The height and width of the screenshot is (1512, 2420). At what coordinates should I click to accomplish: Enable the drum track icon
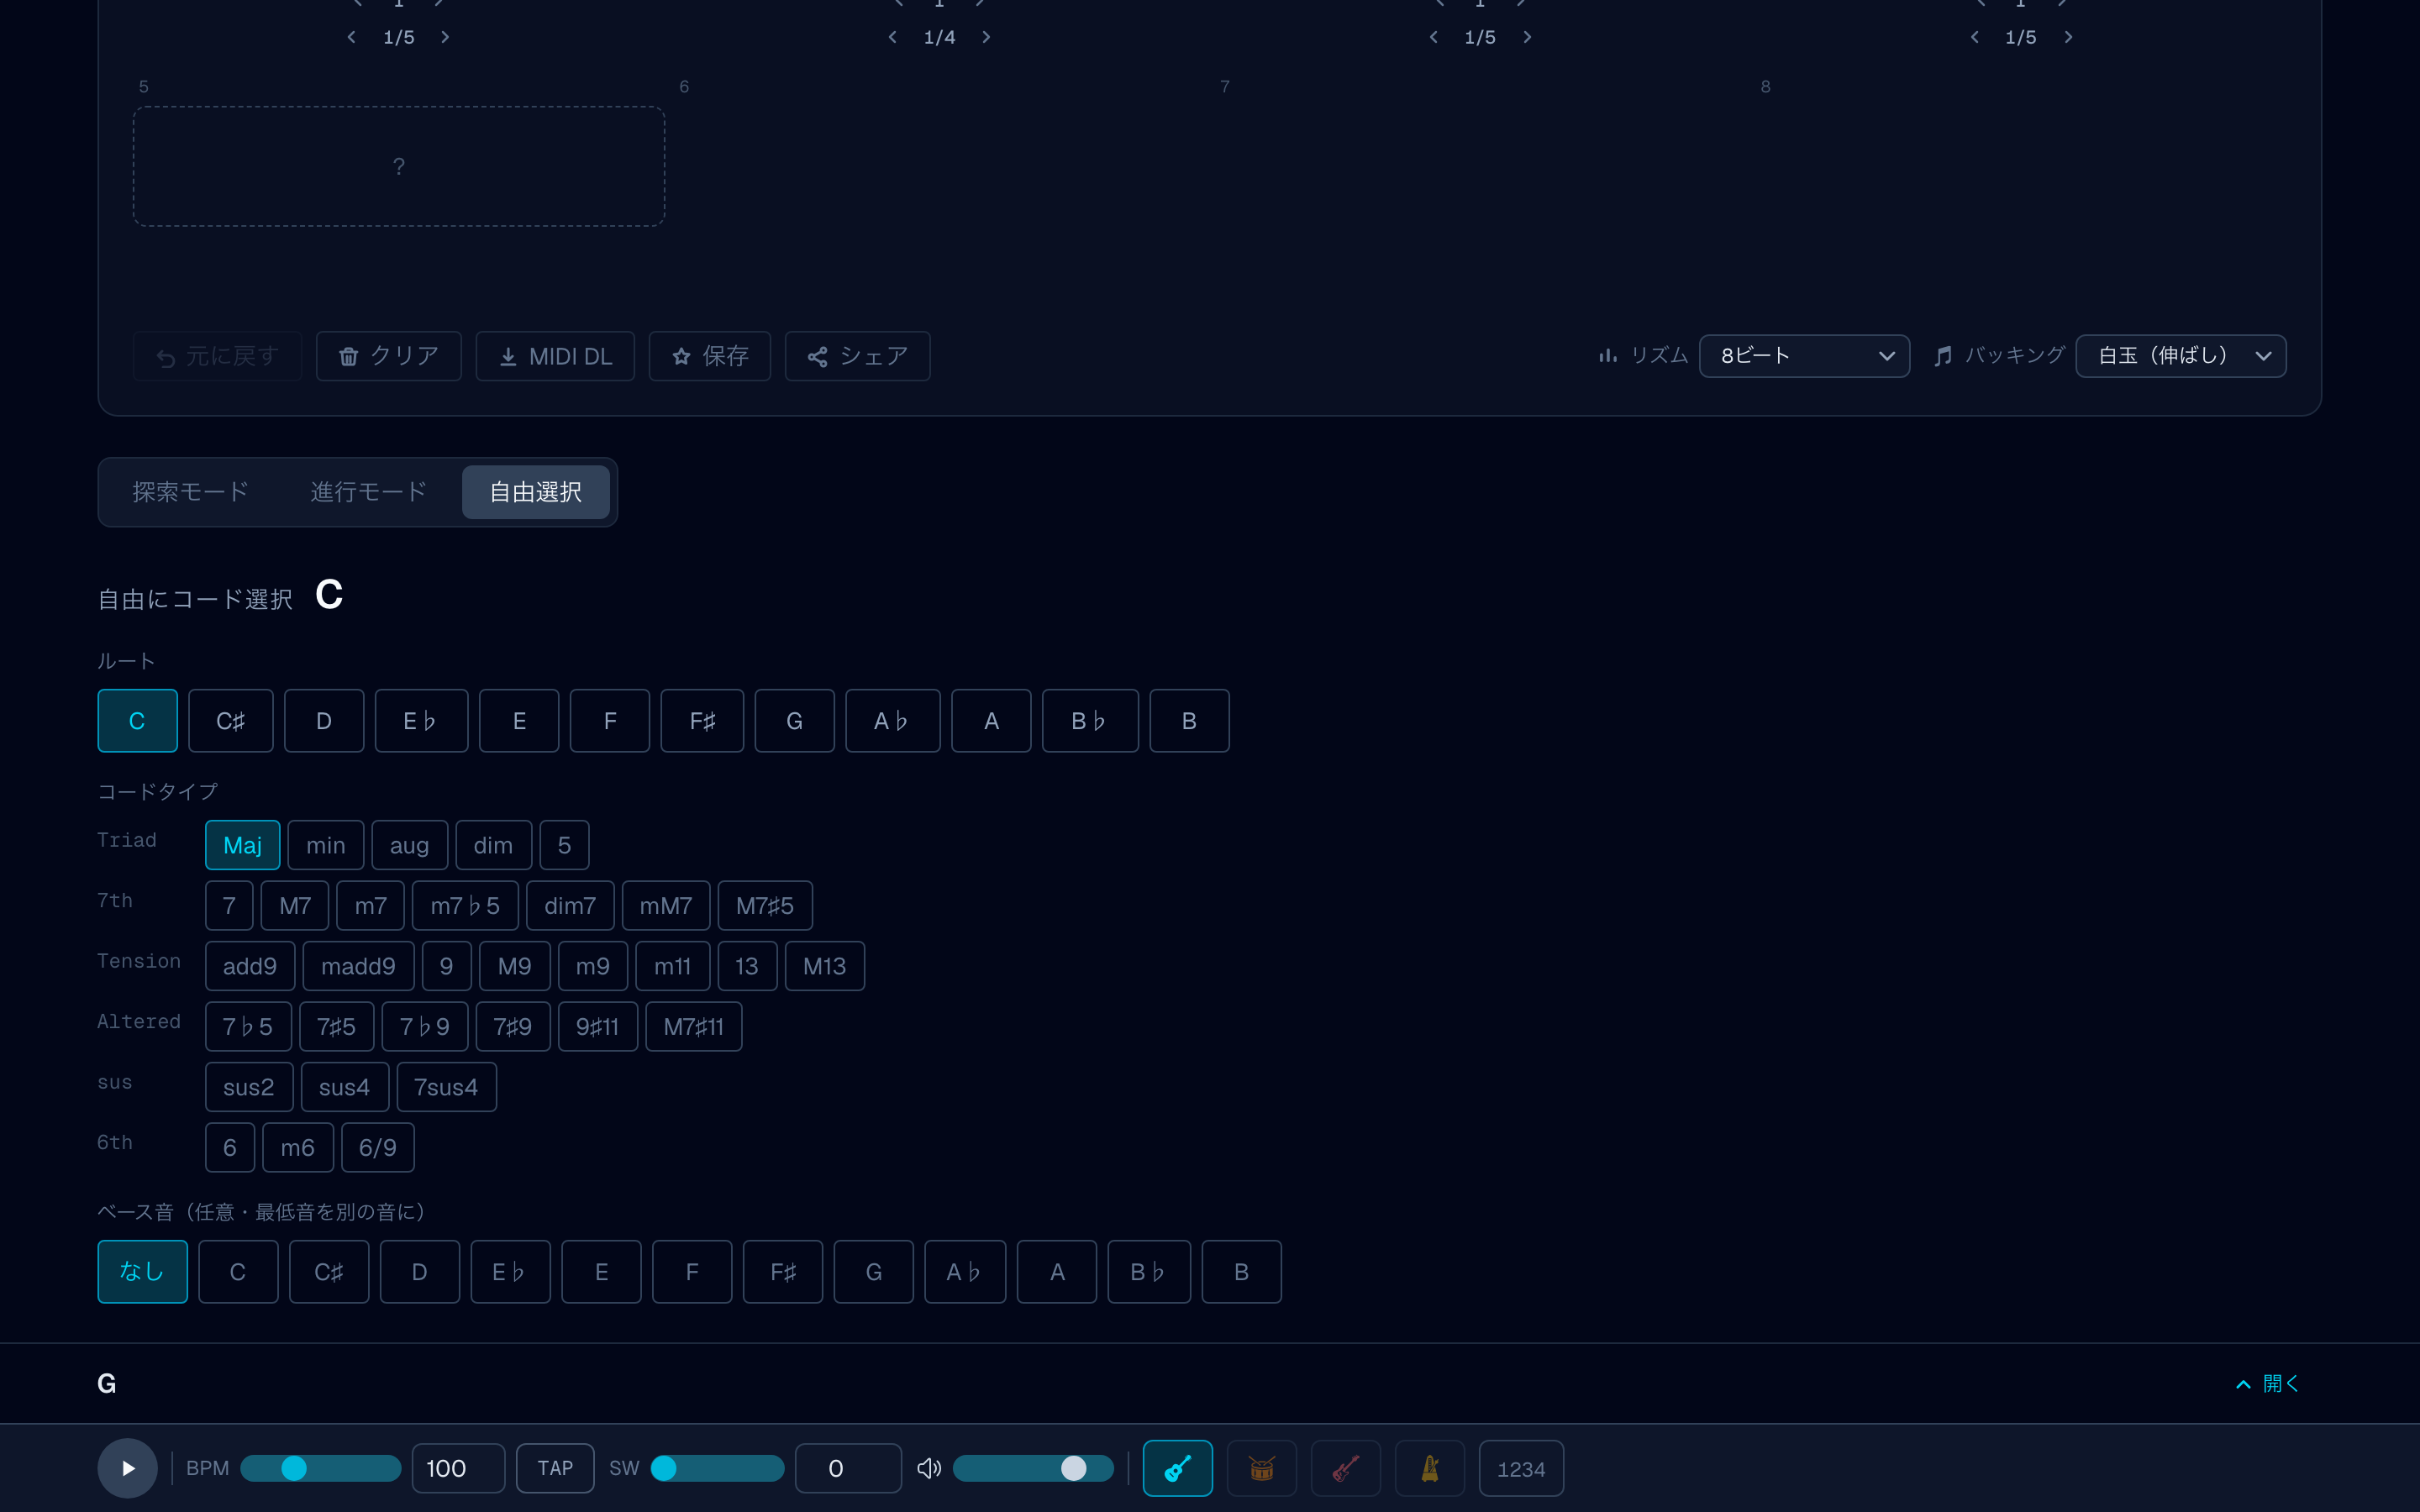pyautogui.click(x=1262, y=1468)
